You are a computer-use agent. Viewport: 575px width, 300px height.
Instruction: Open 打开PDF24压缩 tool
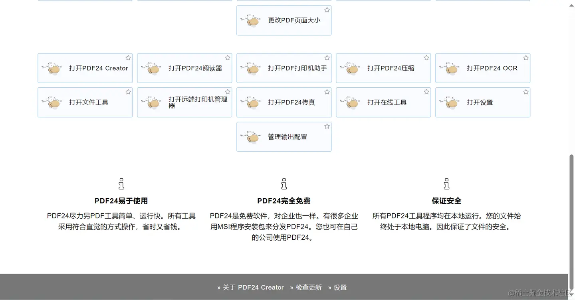pyautogui.click(x=383, y=68)
